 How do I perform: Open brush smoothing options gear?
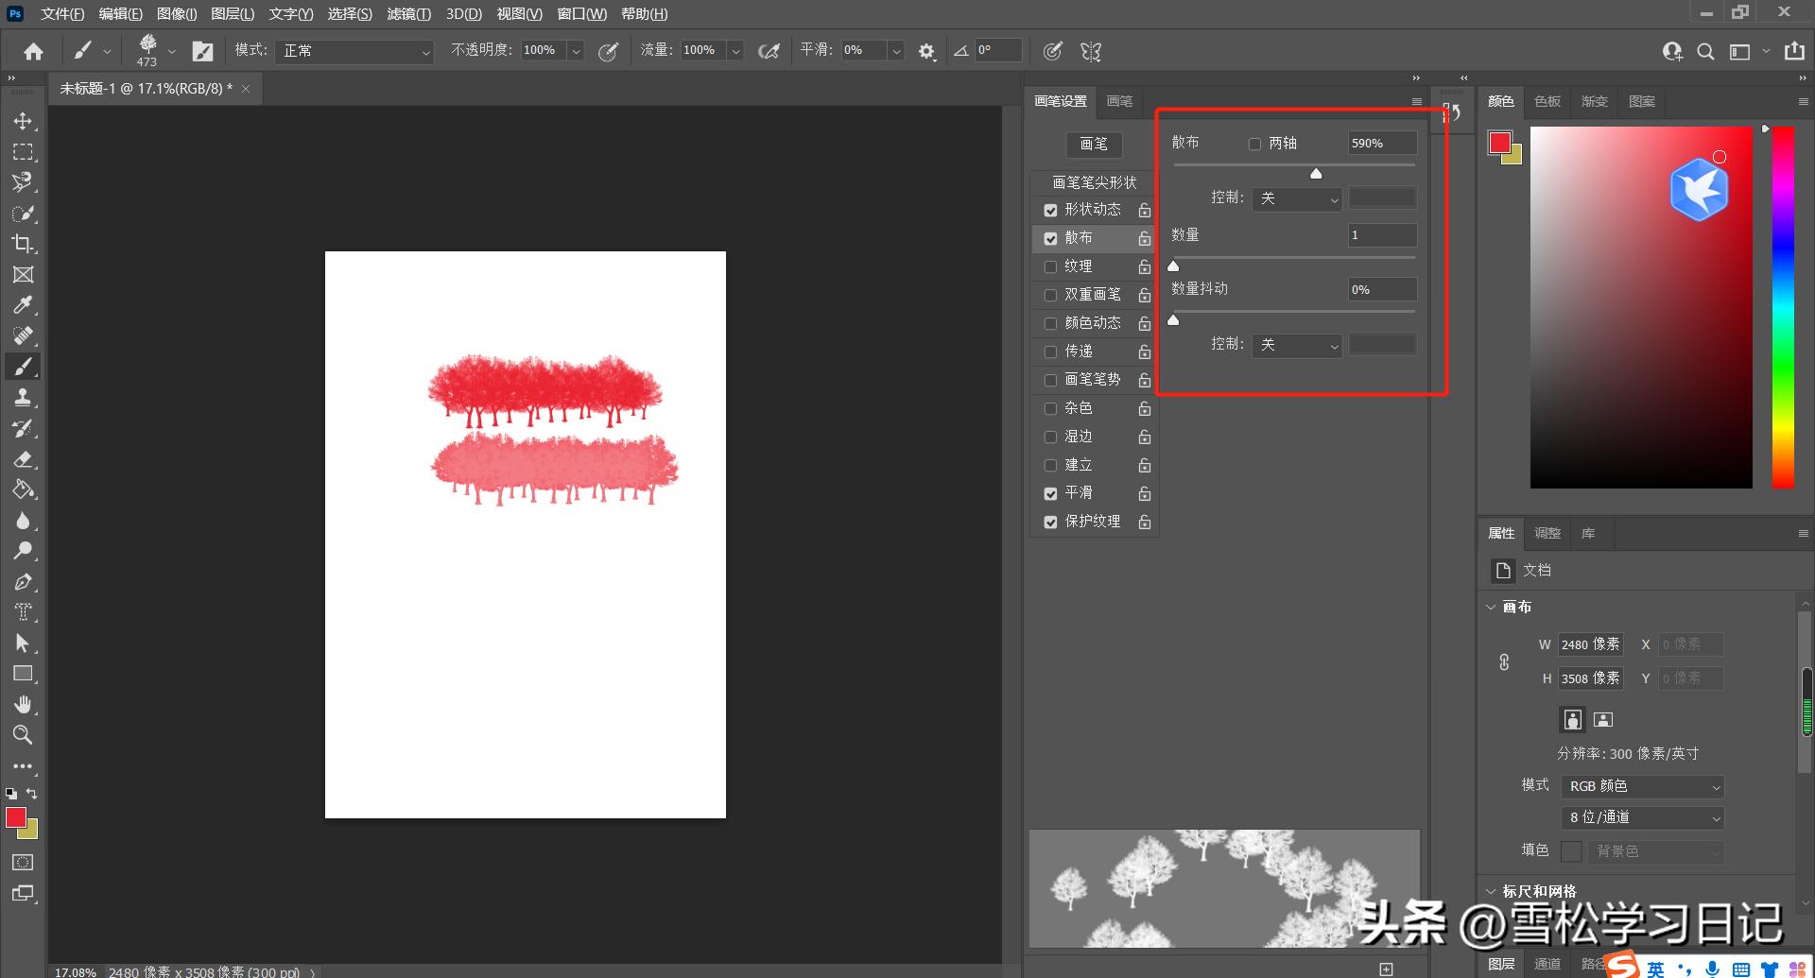point(926,52)
